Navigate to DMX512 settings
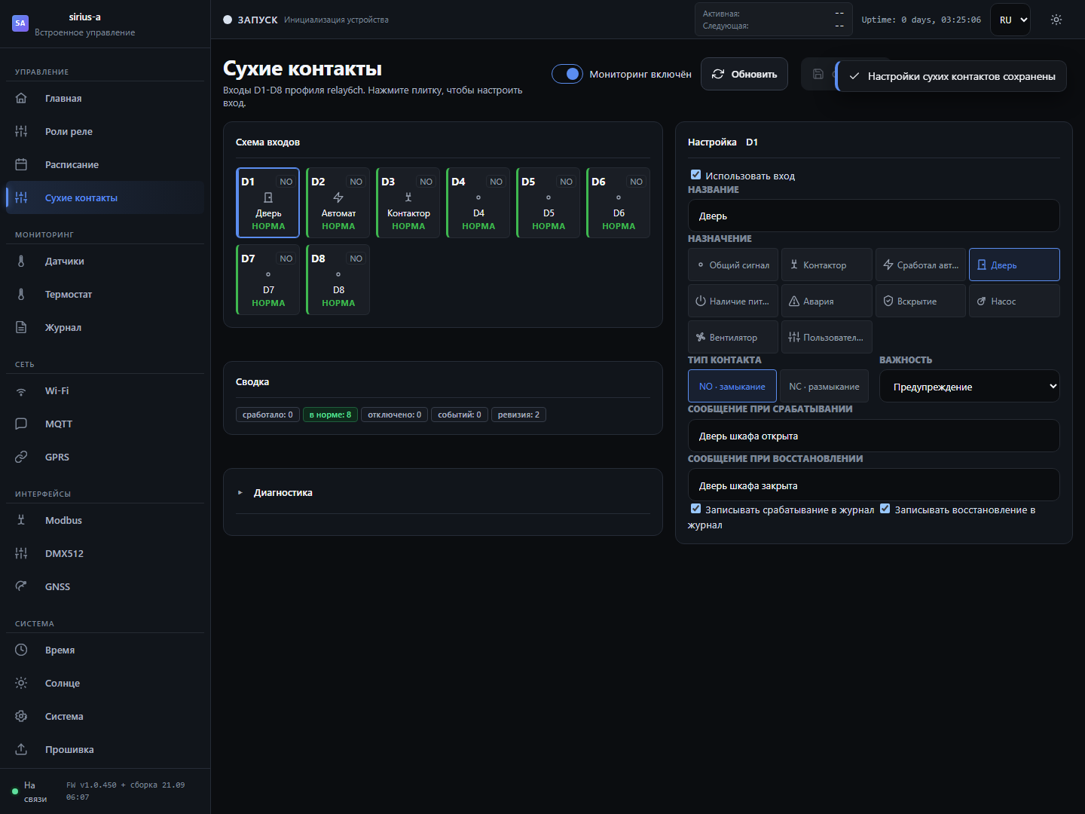 pos(105,553)
